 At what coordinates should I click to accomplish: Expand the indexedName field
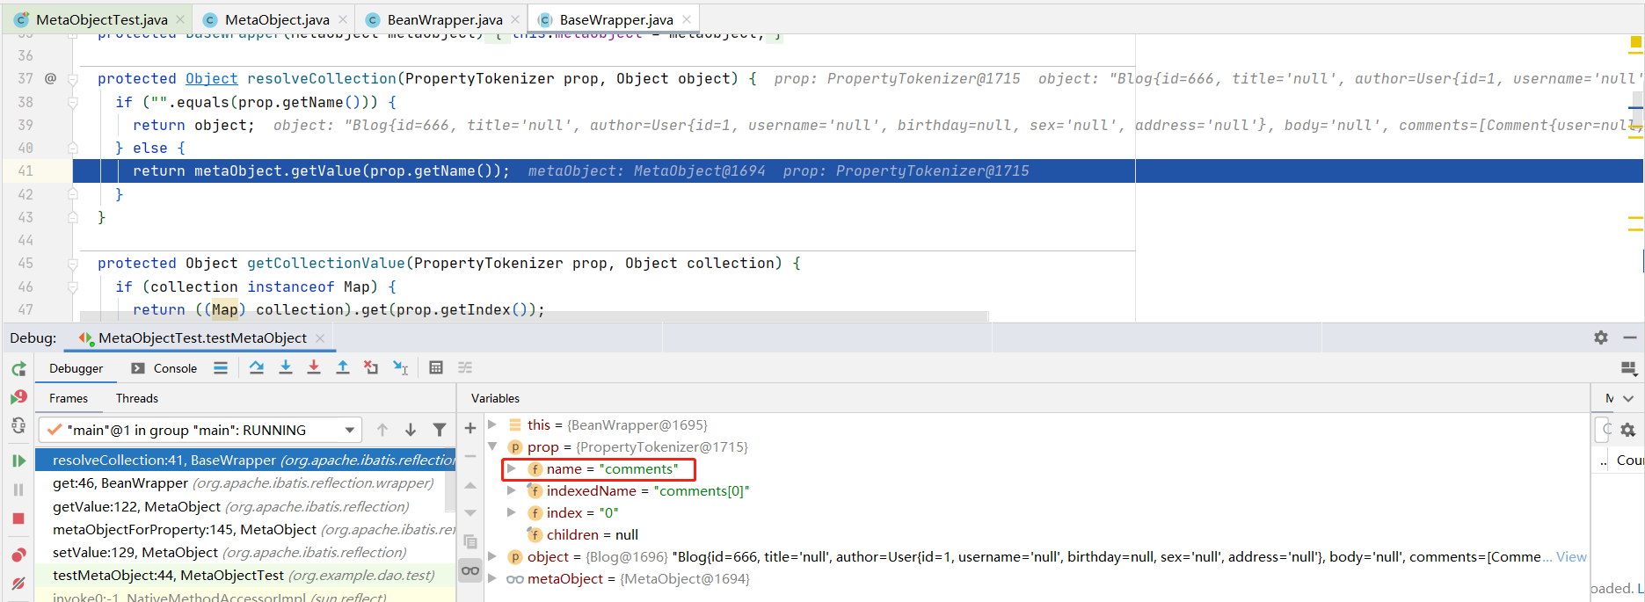pyautogui.click(x=511, y=490)
